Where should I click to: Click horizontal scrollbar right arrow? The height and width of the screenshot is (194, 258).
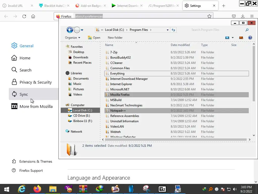point(250,139)
